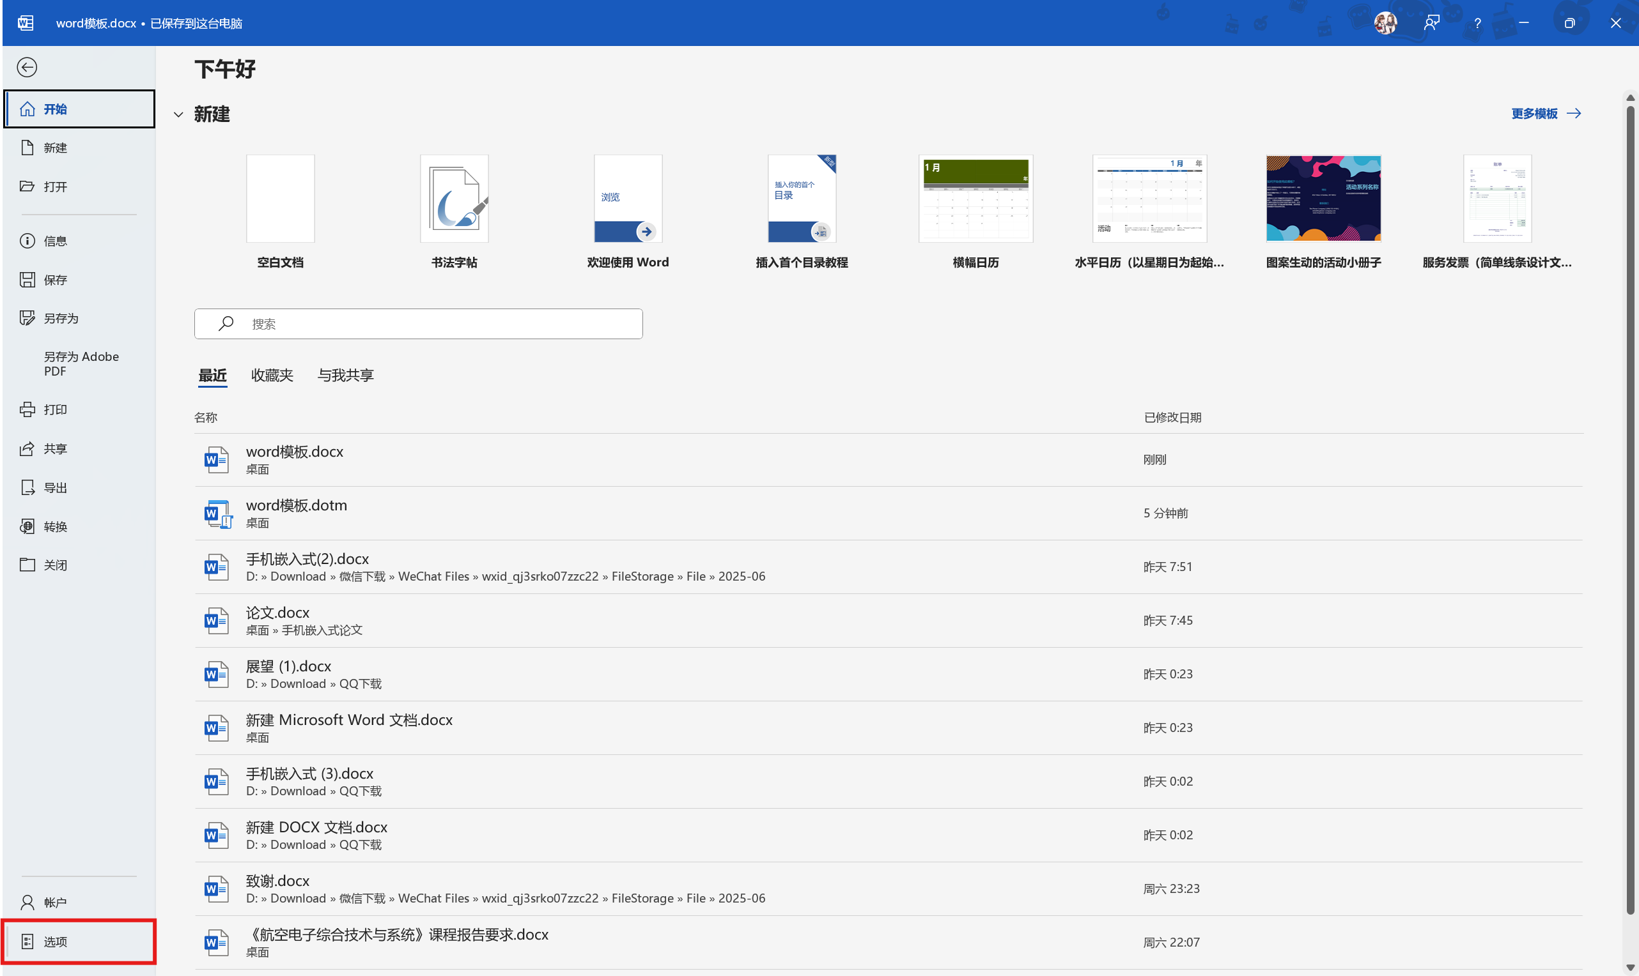Select 新建 in the sidebar
This screenshot has height=976, width=1639.
click(x=79, y=148)
